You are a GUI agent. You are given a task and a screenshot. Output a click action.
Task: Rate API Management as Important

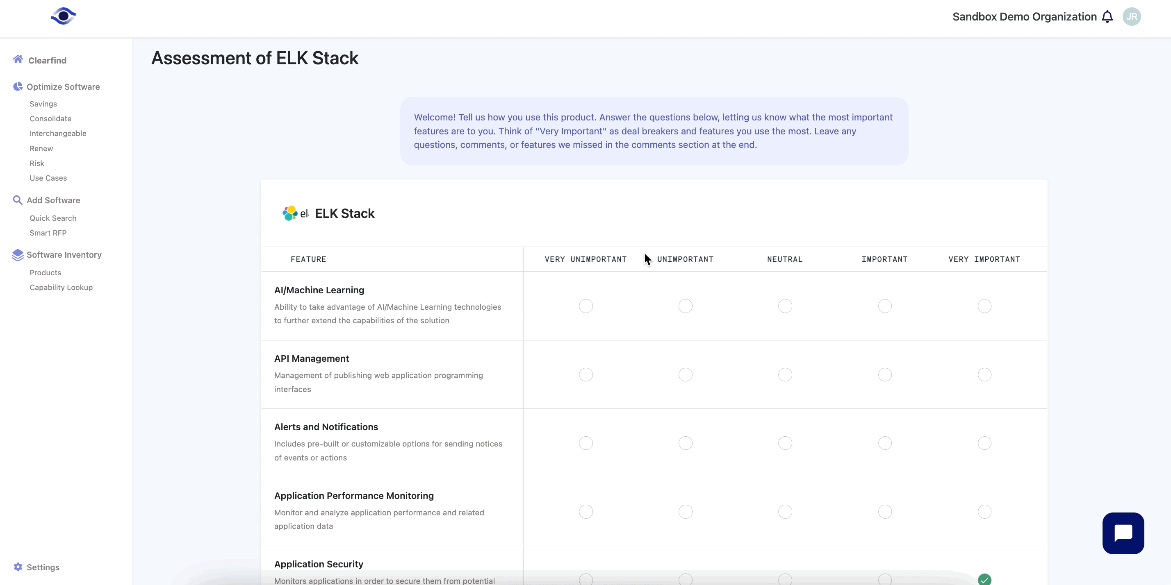[885, 375]
